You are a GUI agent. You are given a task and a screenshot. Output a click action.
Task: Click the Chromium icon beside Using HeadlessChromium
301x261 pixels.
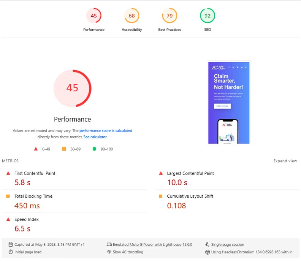click(x=208, y=252)
